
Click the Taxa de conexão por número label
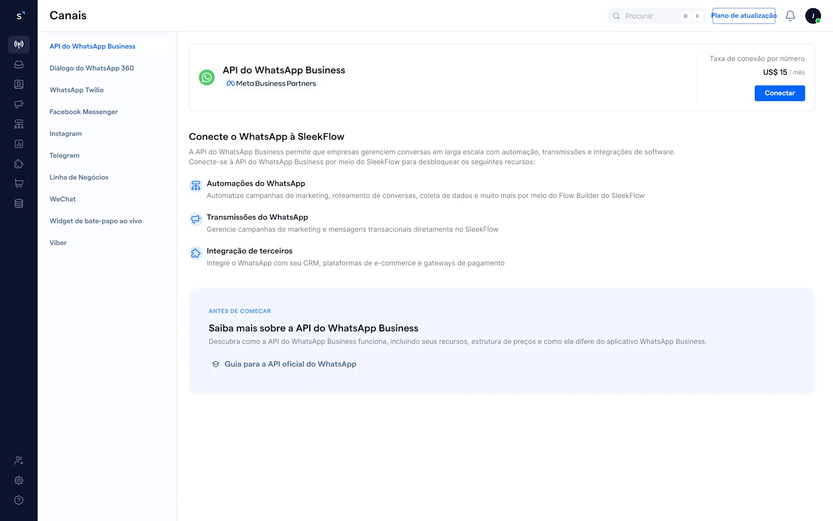(757, 59)
